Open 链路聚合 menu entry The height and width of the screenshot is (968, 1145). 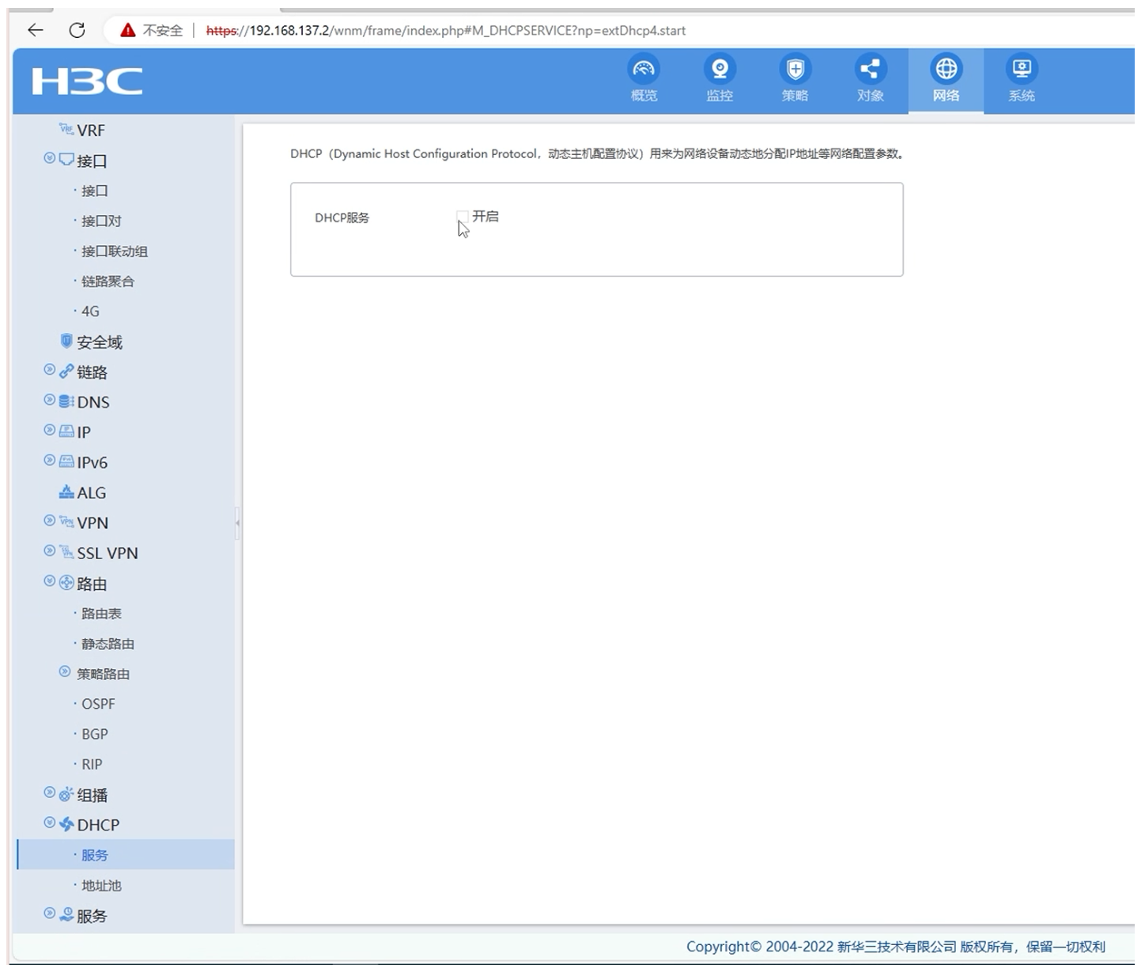pos(108,282)
